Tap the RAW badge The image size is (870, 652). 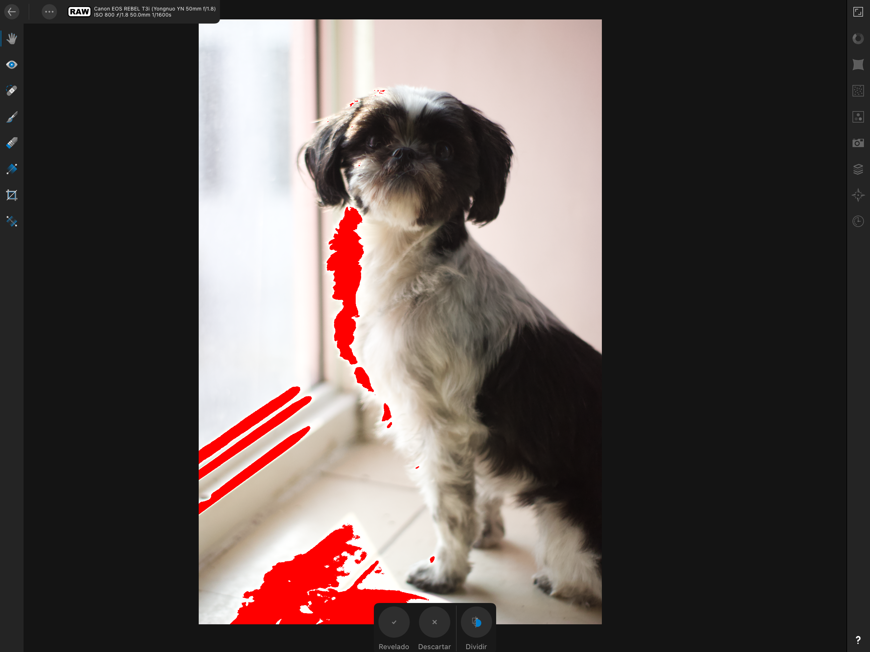79,12
